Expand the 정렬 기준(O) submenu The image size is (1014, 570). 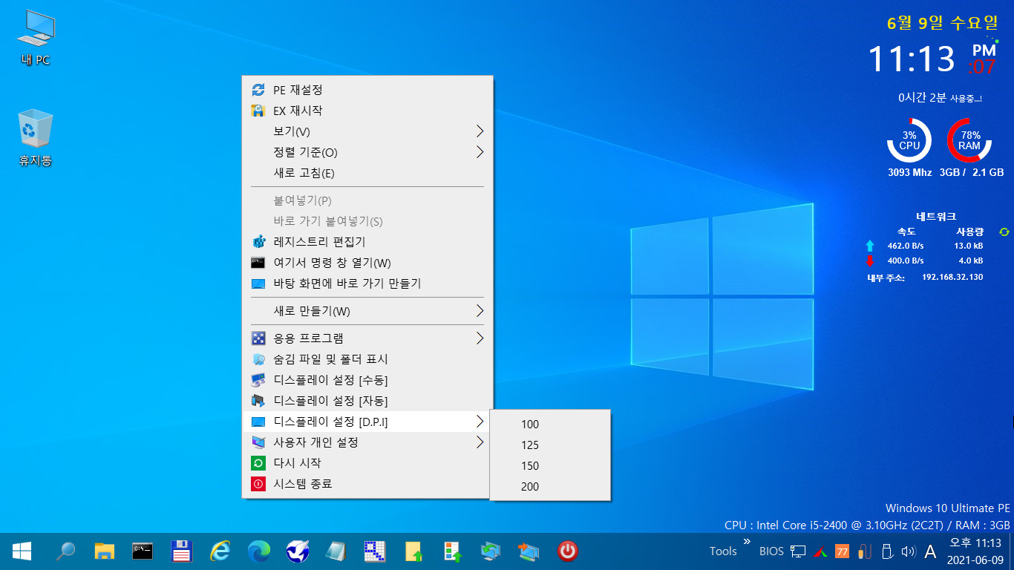click(x=367, y=152)
